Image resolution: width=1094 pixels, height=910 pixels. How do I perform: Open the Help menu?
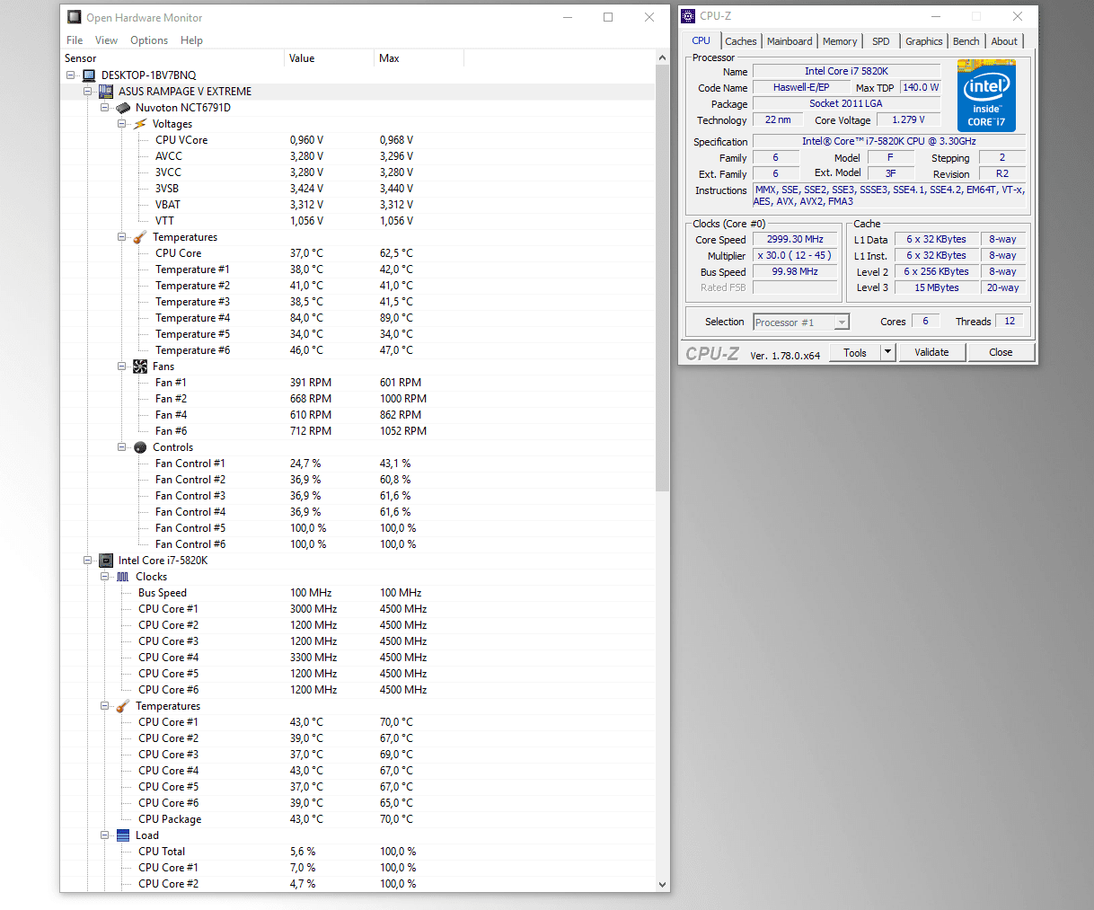click(x=191, y=40)
